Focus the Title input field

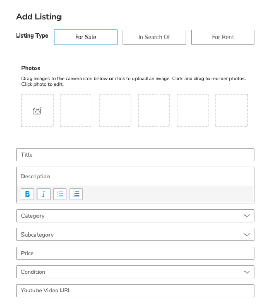point(135,154)
